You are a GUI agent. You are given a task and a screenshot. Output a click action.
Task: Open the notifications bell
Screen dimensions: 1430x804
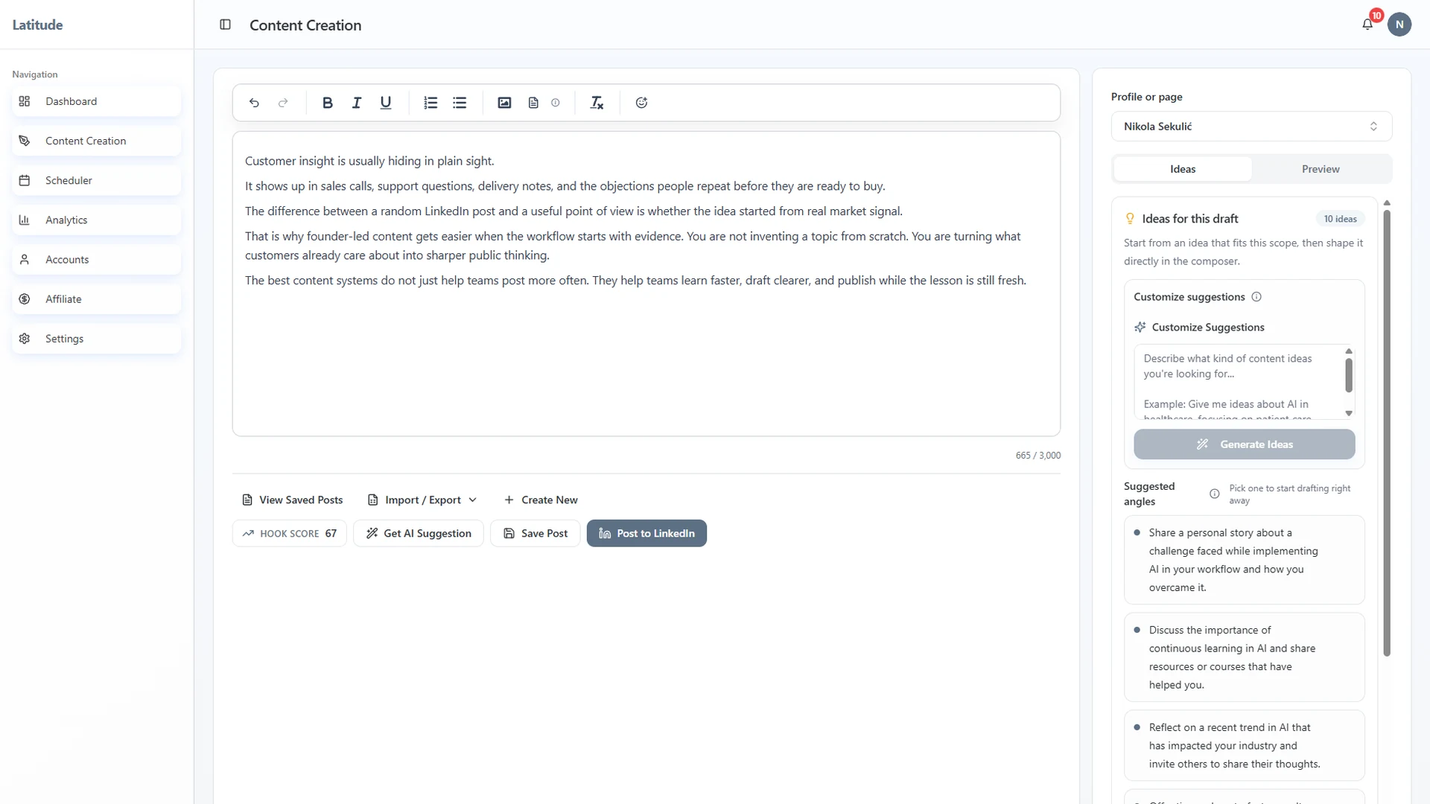tap(1367, 25)
